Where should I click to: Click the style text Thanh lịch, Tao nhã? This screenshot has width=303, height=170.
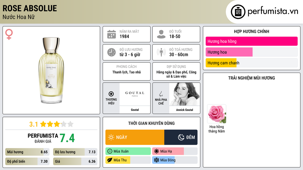127,72
